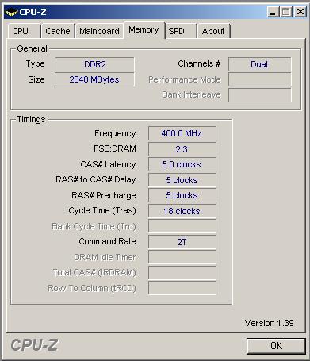Click the OK button
Screen dimensions: 310x361
point(276,346)
